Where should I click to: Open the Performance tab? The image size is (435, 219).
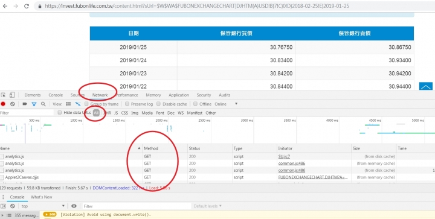pos(127,95)
